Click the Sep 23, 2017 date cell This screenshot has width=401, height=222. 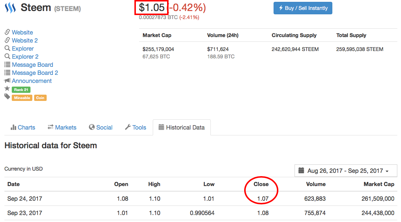pyautogui.click(x=25, y=213)
